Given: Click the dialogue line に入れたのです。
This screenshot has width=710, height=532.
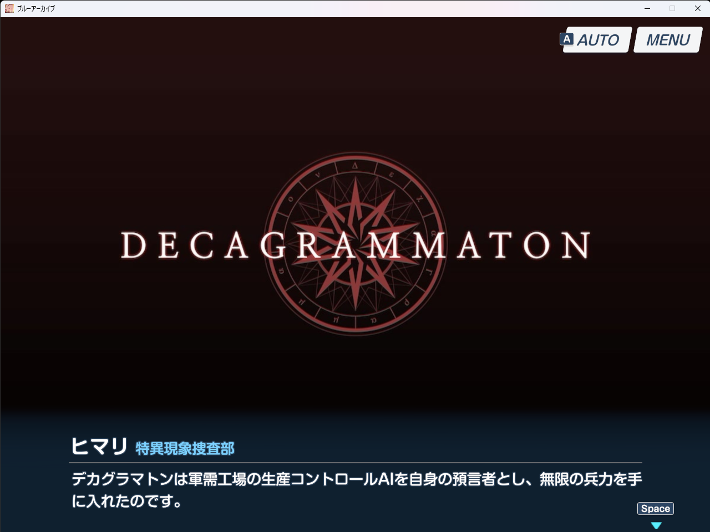Looking at the screenshot, I should (127, 501).
